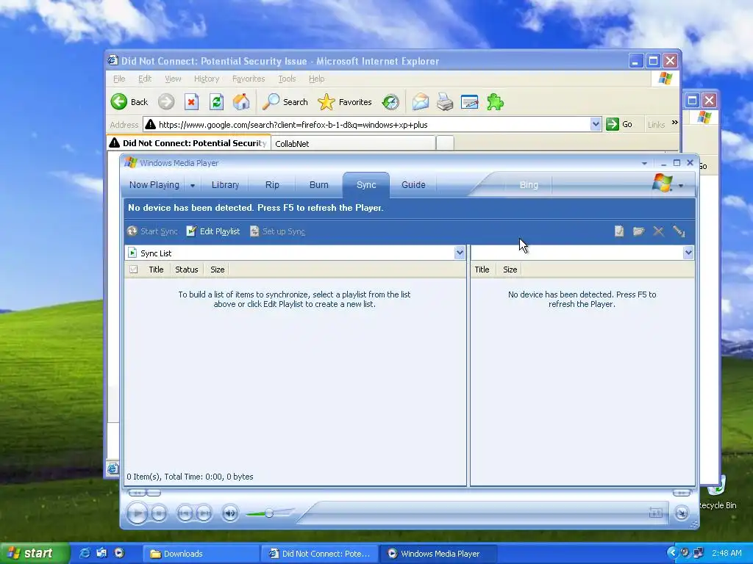Open the File menu in Internet Explorer
Screen dimensions: 753x564
119,79
